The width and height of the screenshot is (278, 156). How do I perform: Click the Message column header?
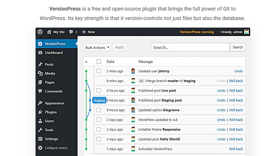(146, 62)
